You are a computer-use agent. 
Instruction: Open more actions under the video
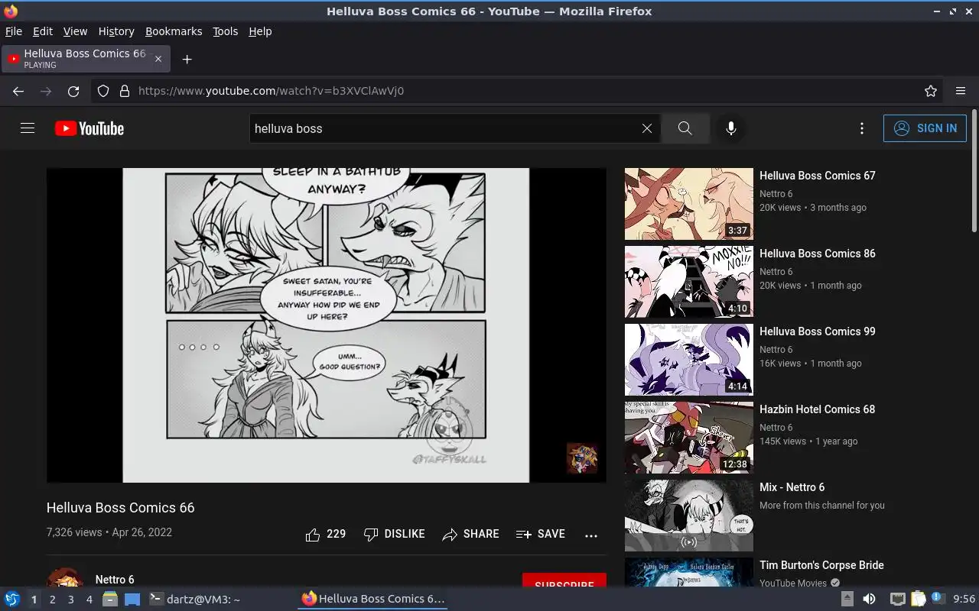click(x=591, y=535)
